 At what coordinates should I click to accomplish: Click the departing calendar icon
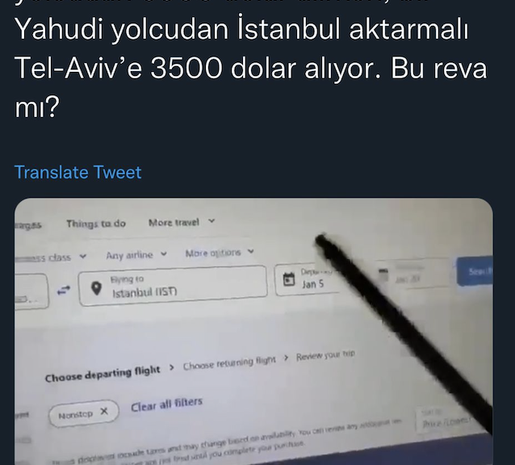point(289,279)
